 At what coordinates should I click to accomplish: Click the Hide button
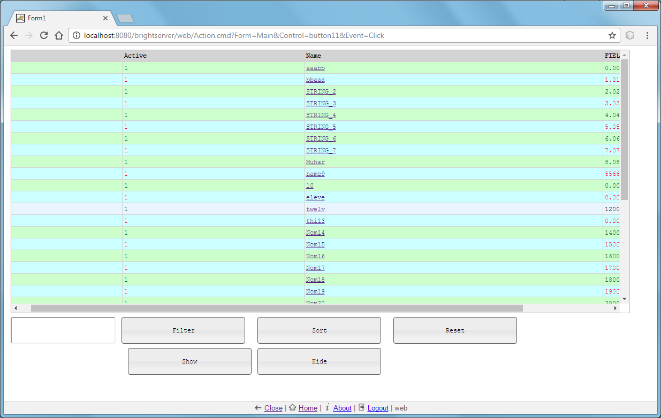[319, 361]
